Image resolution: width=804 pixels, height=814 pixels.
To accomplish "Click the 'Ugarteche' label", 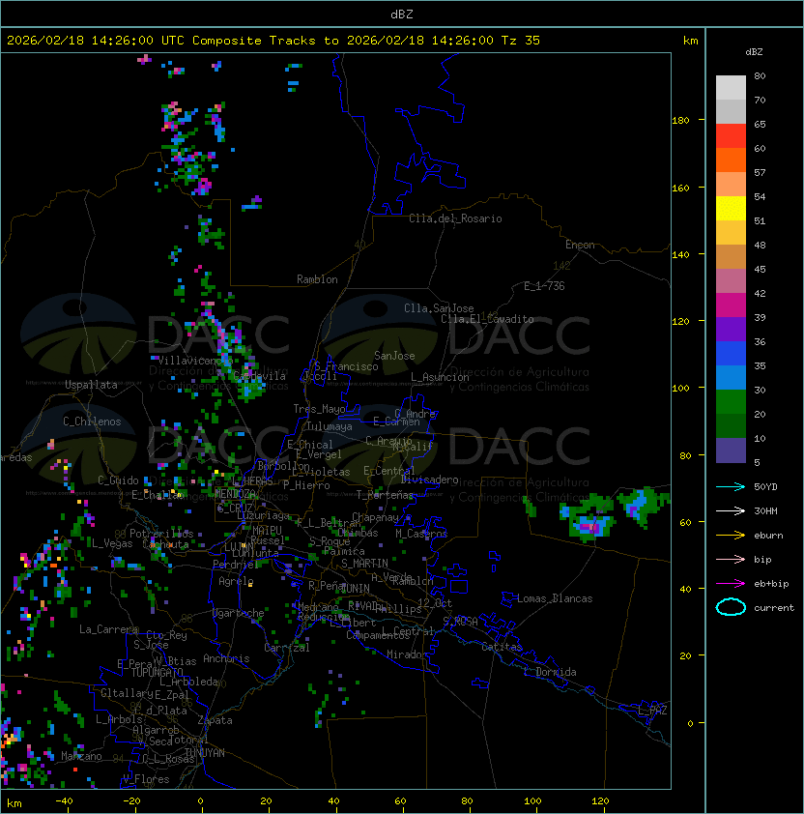I will [x=239, y=613].
